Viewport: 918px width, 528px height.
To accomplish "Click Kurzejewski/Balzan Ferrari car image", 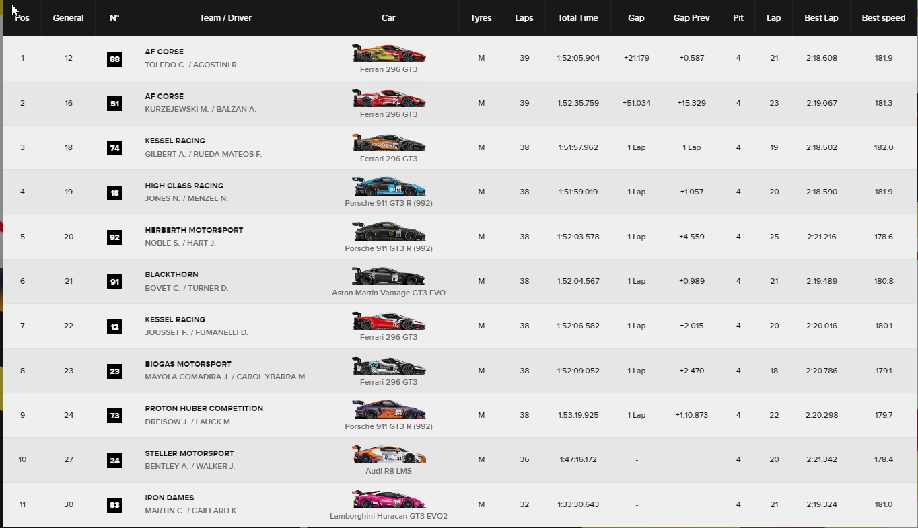I will coord(388,98).
